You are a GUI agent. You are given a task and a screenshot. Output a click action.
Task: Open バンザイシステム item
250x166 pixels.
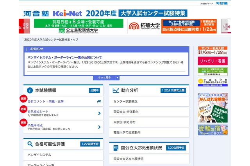point(63,155)
